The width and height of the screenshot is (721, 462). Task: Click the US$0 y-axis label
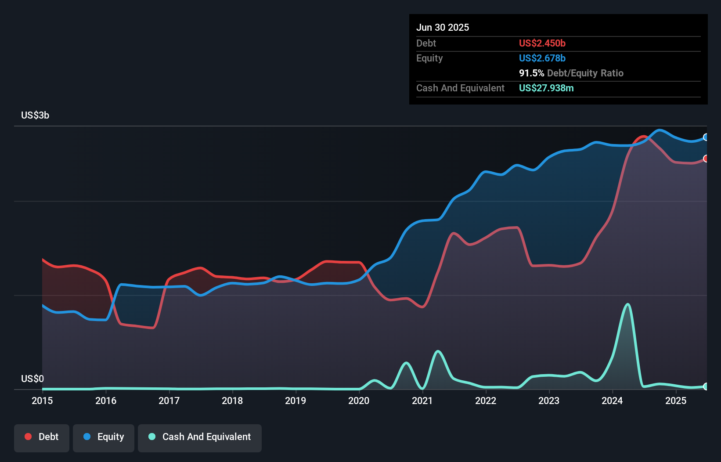(32, 379)
